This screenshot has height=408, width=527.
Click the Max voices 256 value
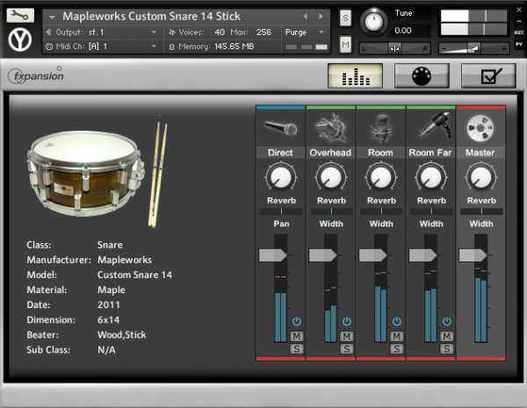263,32
